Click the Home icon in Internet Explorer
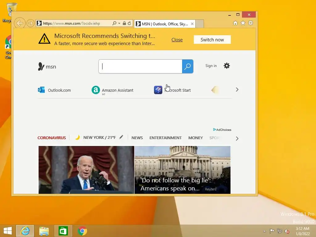 235,23
